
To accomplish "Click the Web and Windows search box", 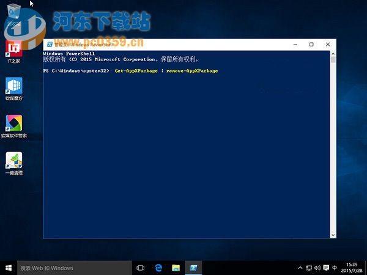I will (75, 268).
